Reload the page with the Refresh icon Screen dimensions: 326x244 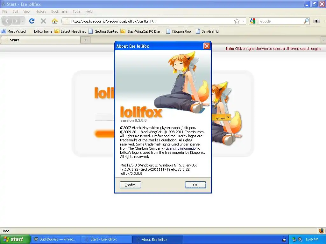pyautogui.click(x=32, y=21)
